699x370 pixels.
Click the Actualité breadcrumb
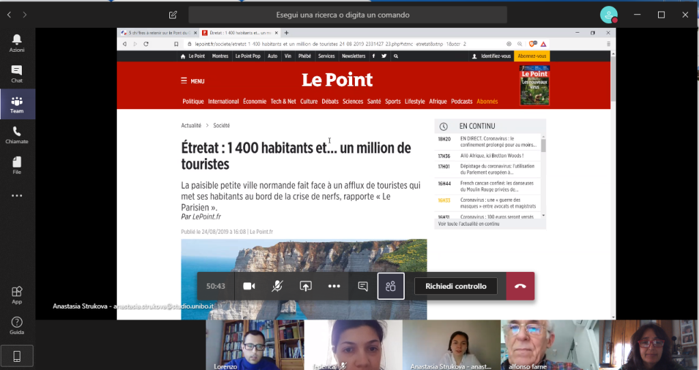191,125
